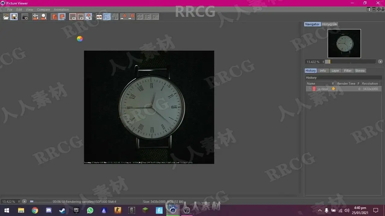Click the Remove Image icon
Viewport: 385px width, 216px height.
(44, 17)
